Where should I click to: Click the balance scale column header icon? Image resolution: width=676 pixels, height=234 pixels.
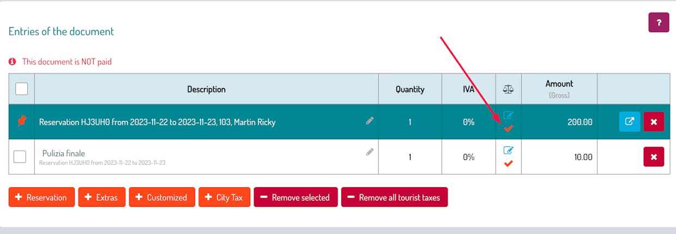(508, 89)
